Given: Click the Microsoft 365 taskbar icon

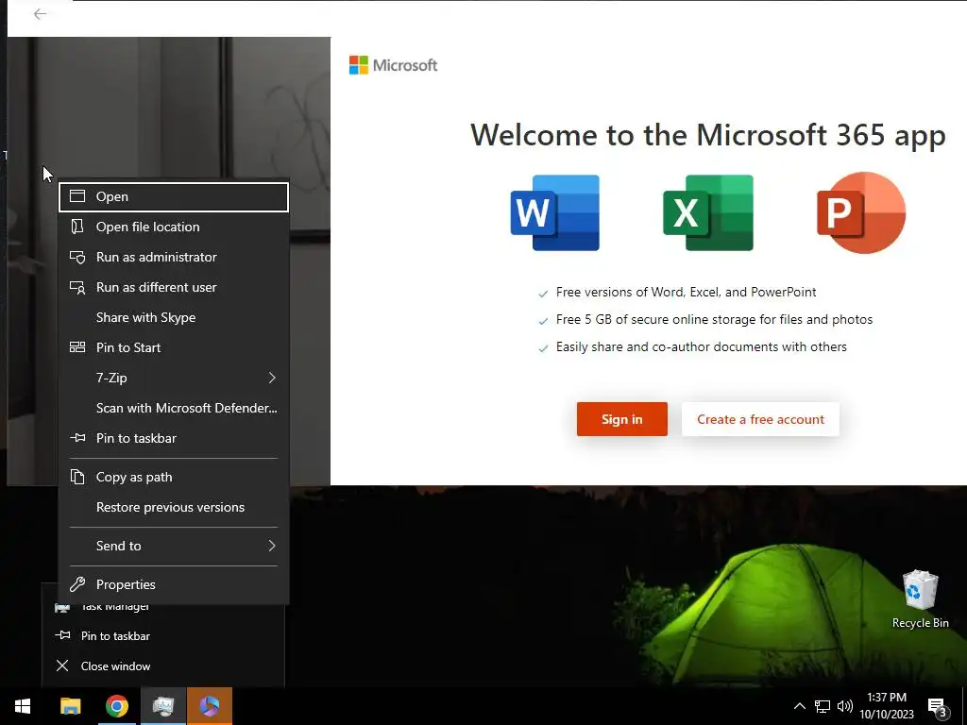Looking at the screenshot, I should point(210,706).
